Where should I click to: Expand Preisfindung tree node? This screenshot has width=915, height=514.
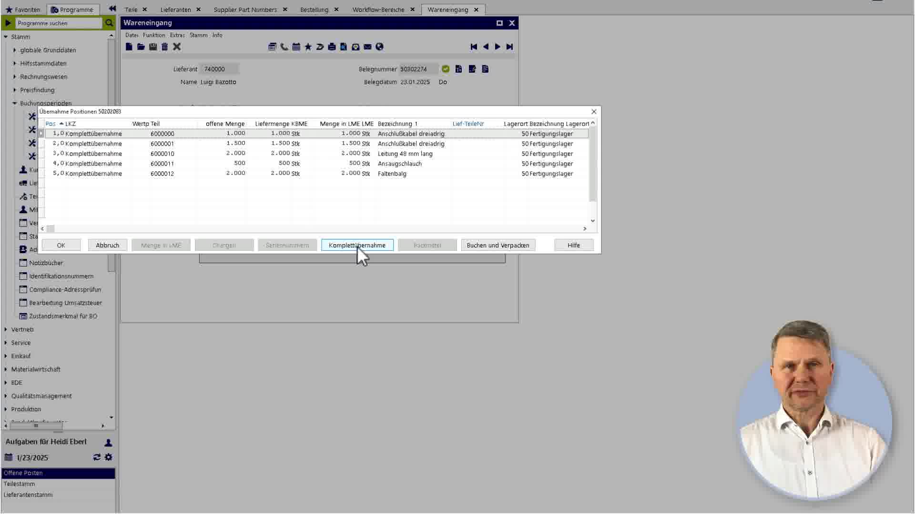pyautogui.click(x=14, y=90)
